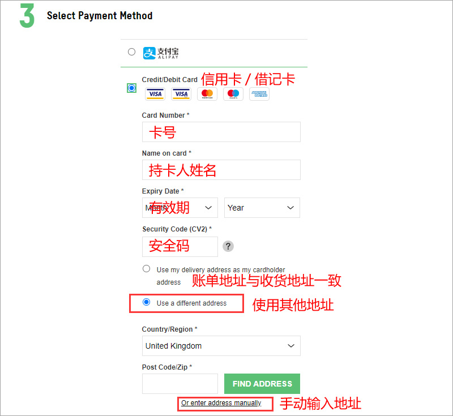Click the Security Code CV2 field
This screenshot has width=453, height=416.
pyautogui.click(x=180, y=247)
